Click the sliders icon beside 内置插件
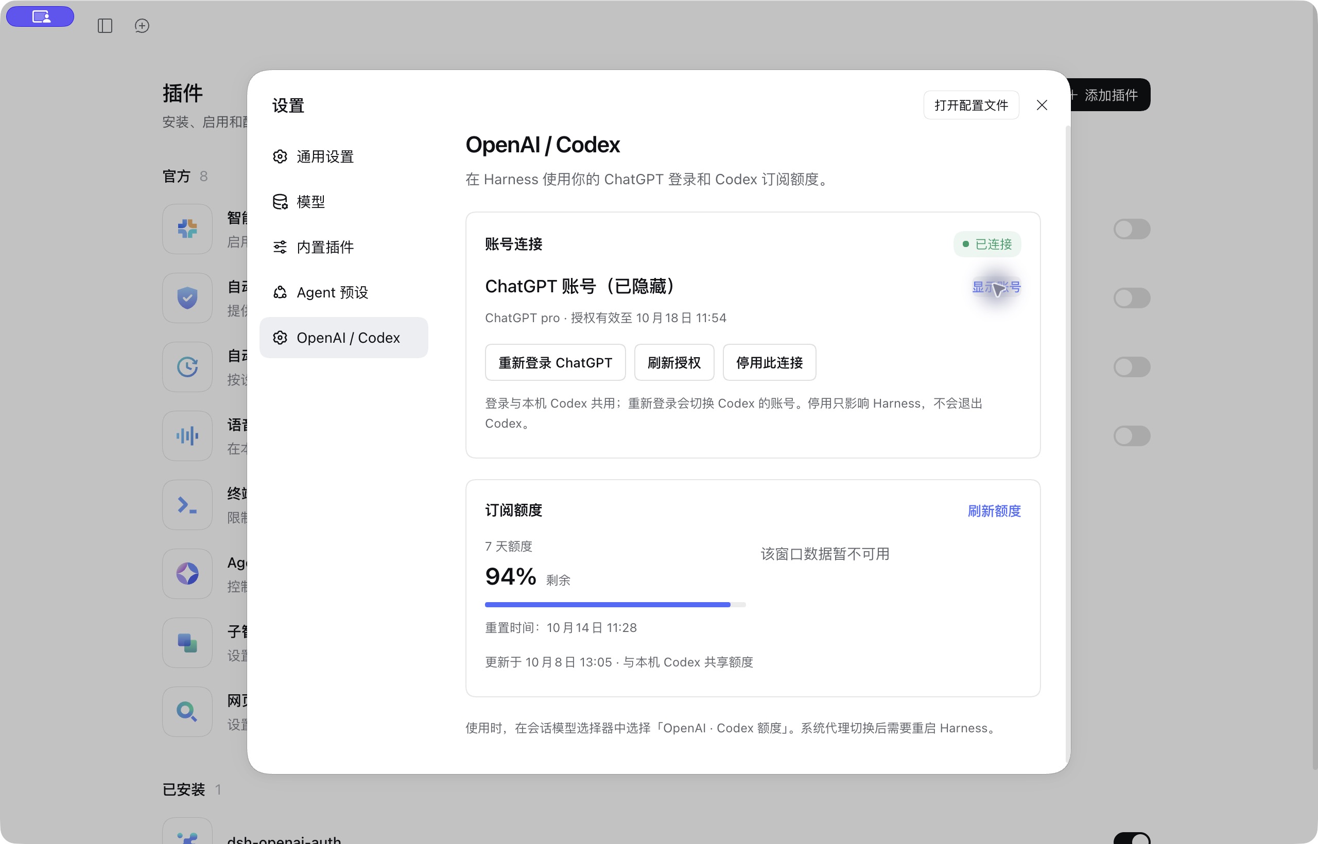The width and height of the screenshot is (1318, 844). coord(280,247)
